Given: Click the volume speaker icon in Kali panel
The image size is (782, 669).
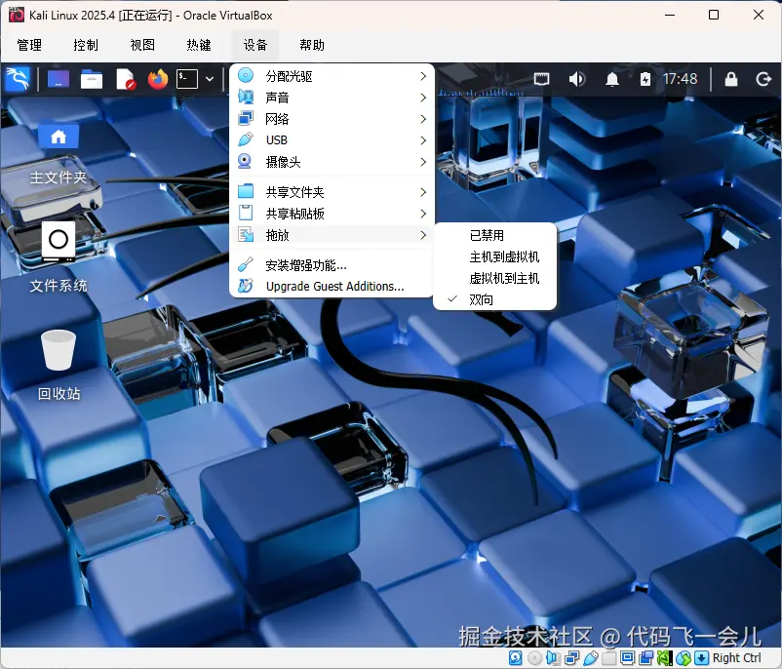Looking at the screenshot, I should [577, 79].
